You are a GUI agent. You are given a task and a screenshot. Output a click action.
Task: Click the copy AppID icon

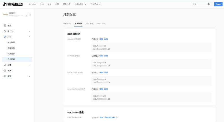tap(27, 16)
